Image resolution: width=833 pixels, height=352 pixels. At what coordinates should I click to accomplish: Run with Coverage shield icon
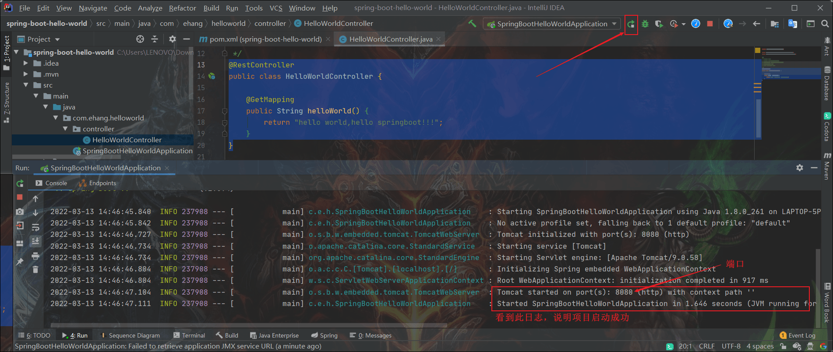[659, 24]
